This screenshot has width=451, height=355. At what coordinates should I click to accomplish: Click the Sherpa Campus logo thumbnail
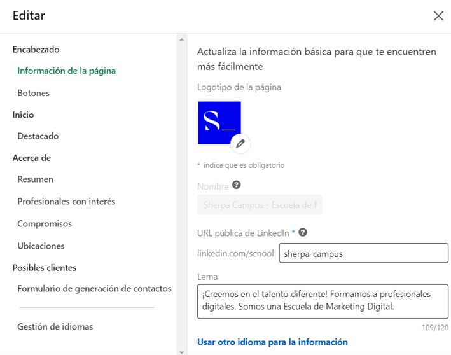click(219, 123)
